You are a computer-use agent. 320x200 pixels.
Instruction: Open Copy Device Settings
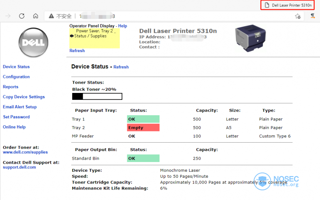tap(23, 97)
